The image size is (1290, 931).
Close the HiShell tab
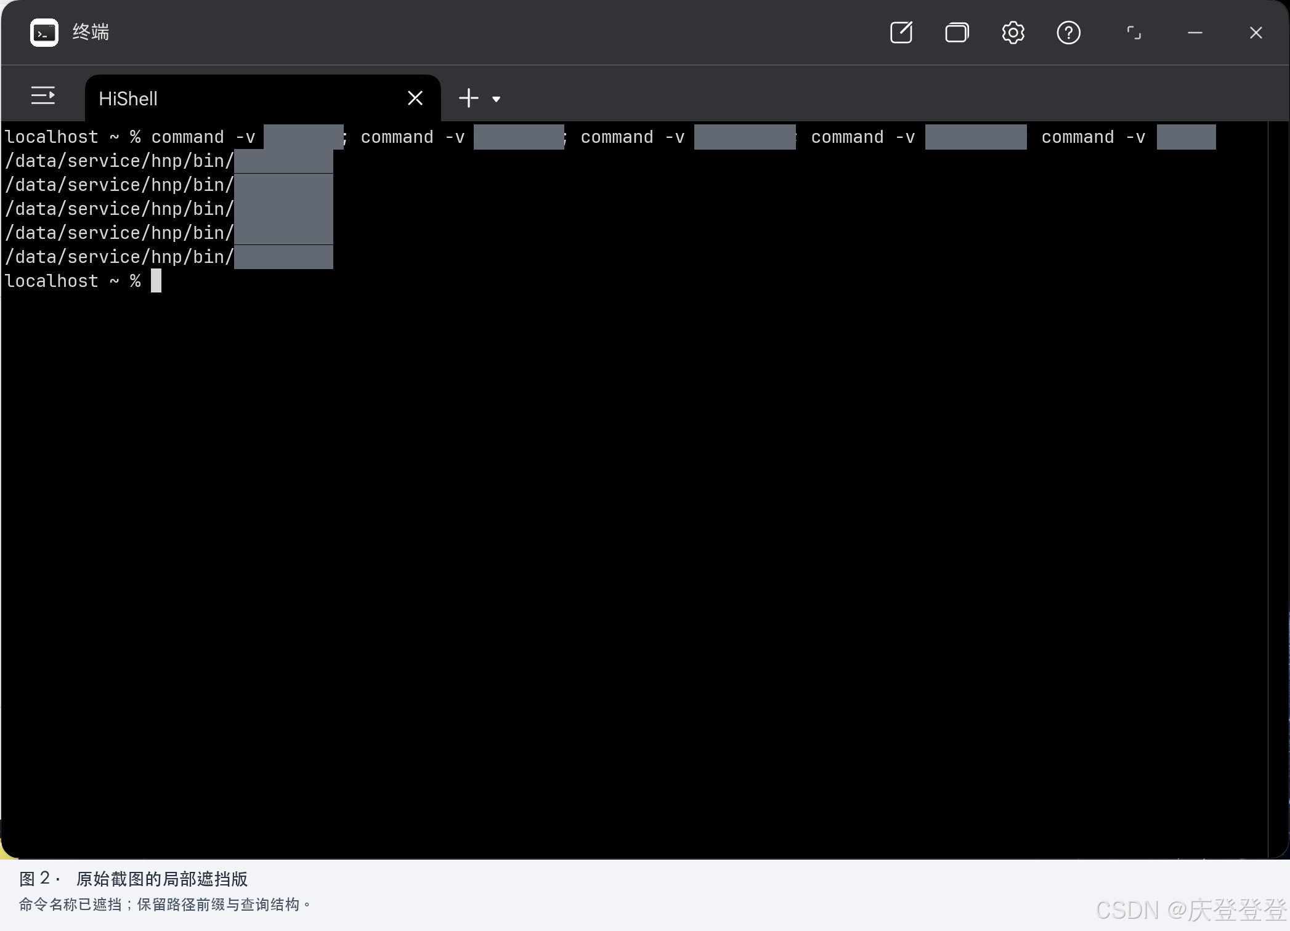pos(415,98)
